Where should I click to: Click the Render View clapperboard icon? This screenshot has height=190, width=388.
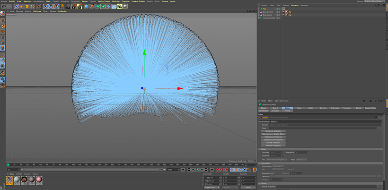[69, 6]
